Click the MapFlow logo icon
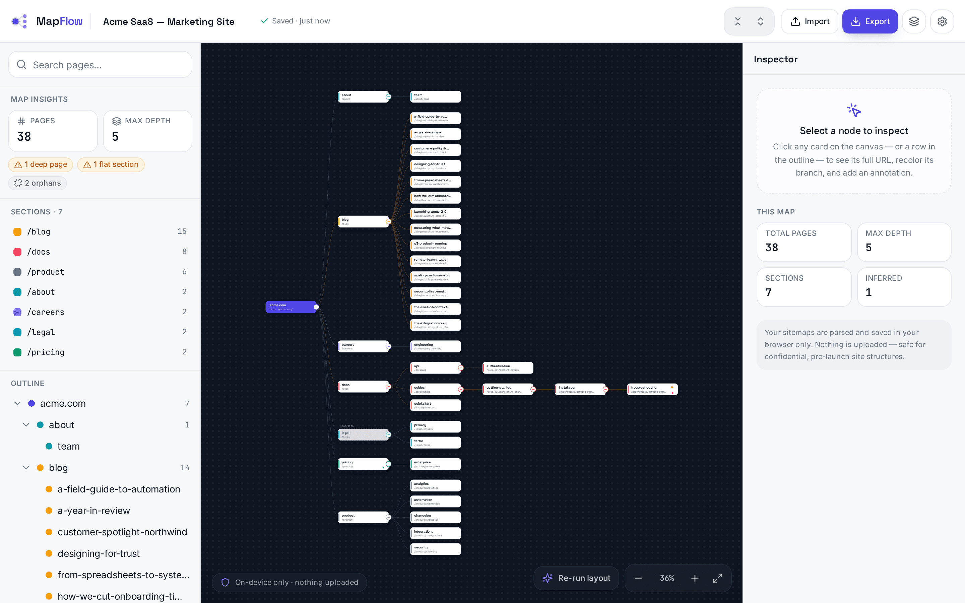965x603 pixels. tap(19, 21)
